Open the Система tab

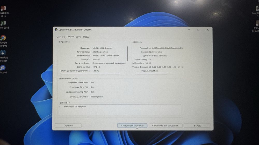[x=61, y=37]
